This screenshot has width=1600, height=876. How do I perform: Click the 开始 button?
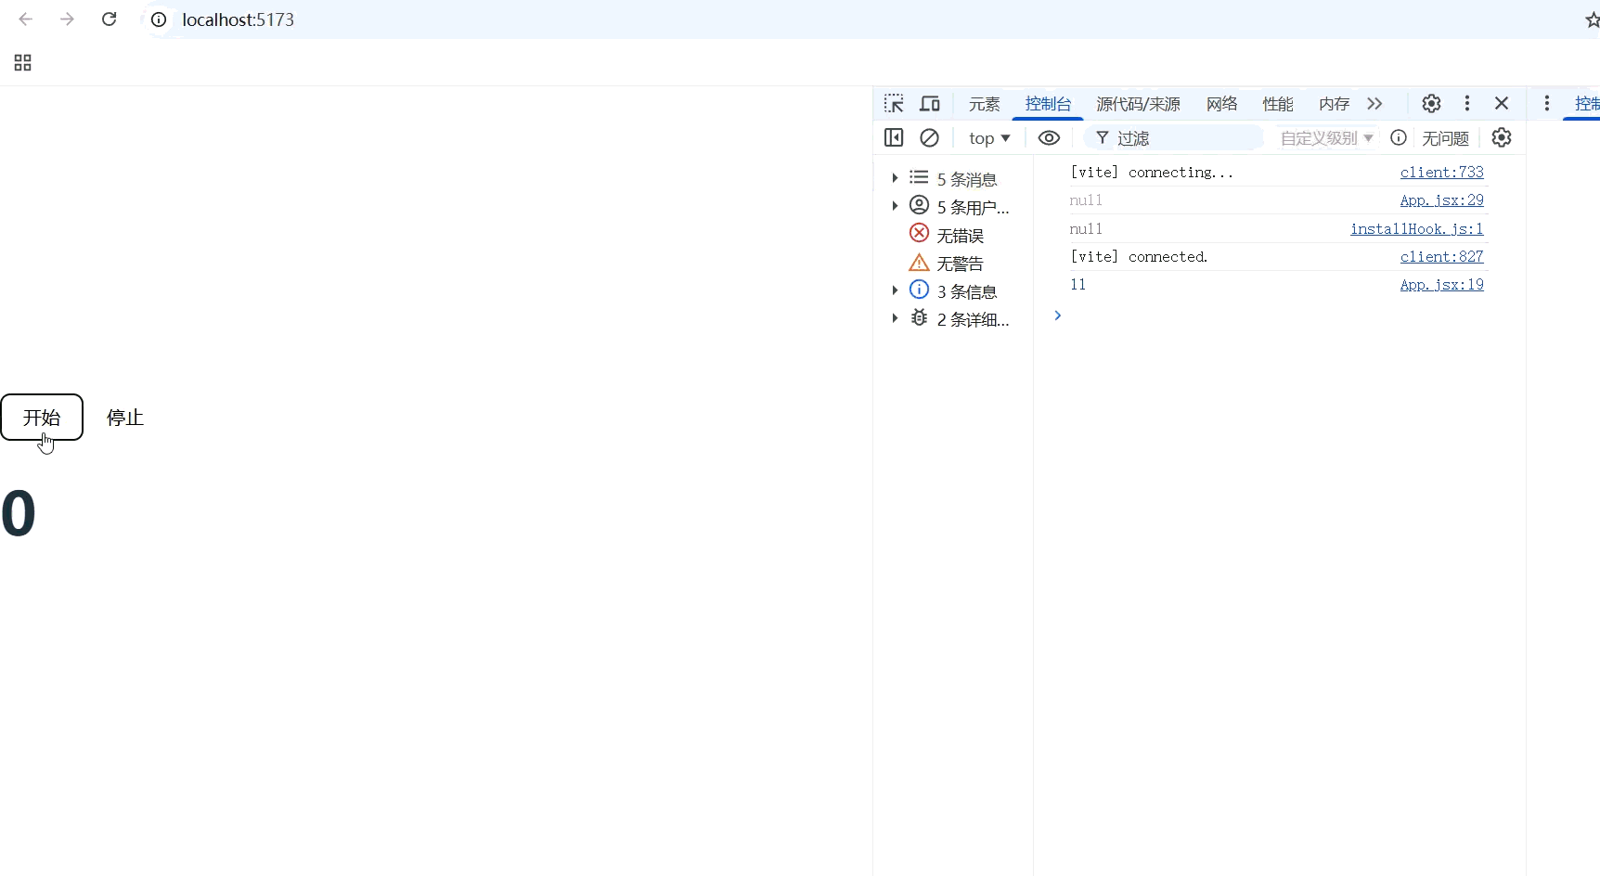(x=42, y=418)
